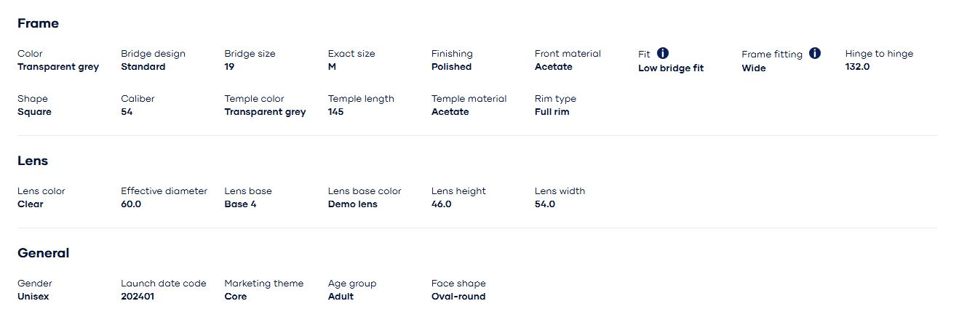Select the Launch date code 202401
The image size is (959, 317).
(x=138, y=297)
